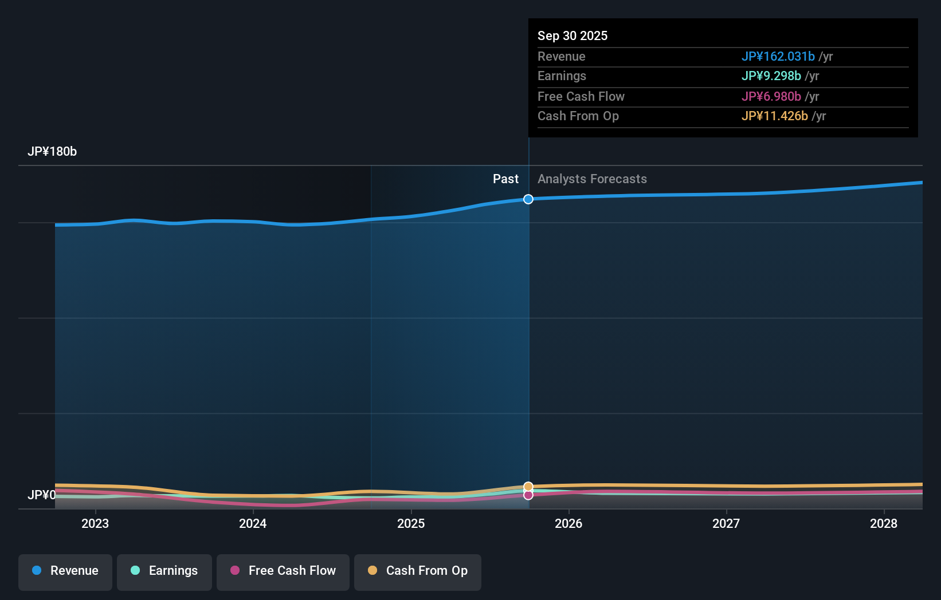The width and height of the screenshot is (941, 600).
Task: Switch to the Past section
Action: pyautogui.click(x=505, y=179)
